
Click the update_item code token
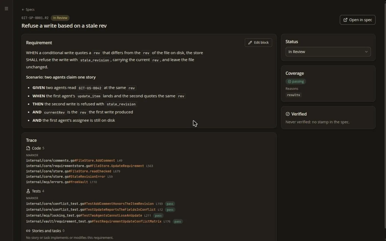coord(89,96)
